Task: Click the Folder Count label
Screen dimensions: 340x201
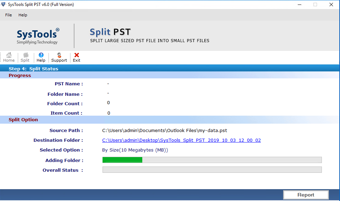Action: click(x=65, y=103)
